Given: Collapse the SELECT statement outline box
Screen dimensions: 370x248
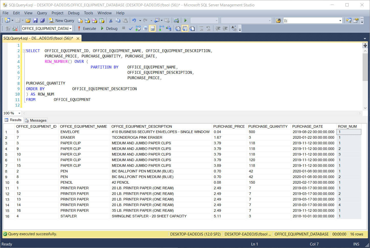Looking at the screenshot, I should [x=24, y=51].
